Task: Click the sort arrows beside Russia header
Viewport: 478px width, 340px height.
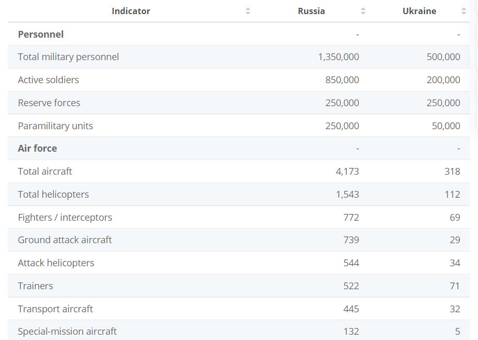Action: pos(363,11)
